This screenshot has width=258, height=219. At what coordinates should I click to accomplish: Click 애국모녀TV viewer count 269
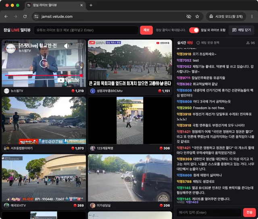pos(79,206)
